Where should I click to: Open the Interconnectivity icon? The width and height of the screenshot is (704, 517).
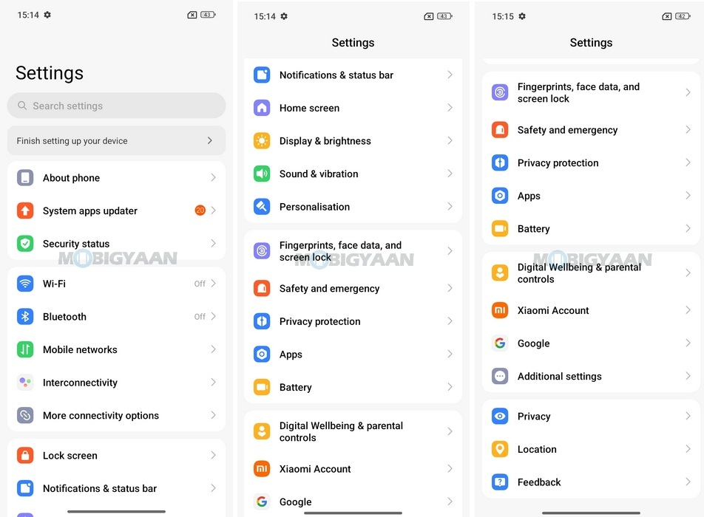pyautogui.click(x=25, y=383)
